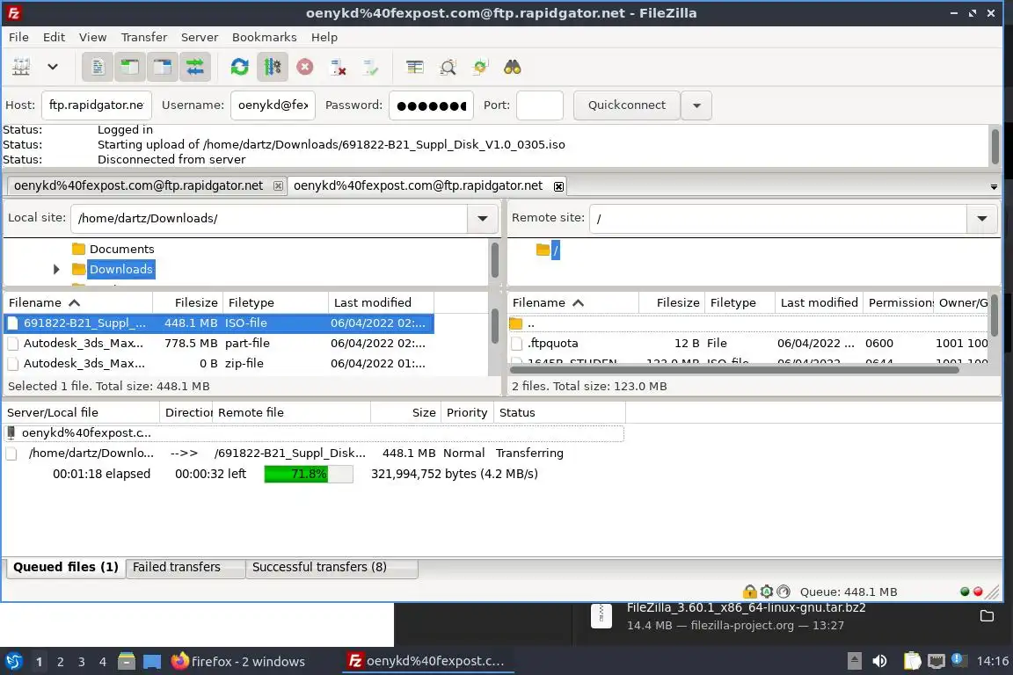Open the Firefox taskbar entry
The image size is (1013, 675).
point(237,662)
